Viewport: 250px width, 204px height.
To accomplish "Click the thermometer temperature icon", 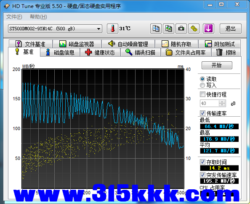I will point(112,29).
